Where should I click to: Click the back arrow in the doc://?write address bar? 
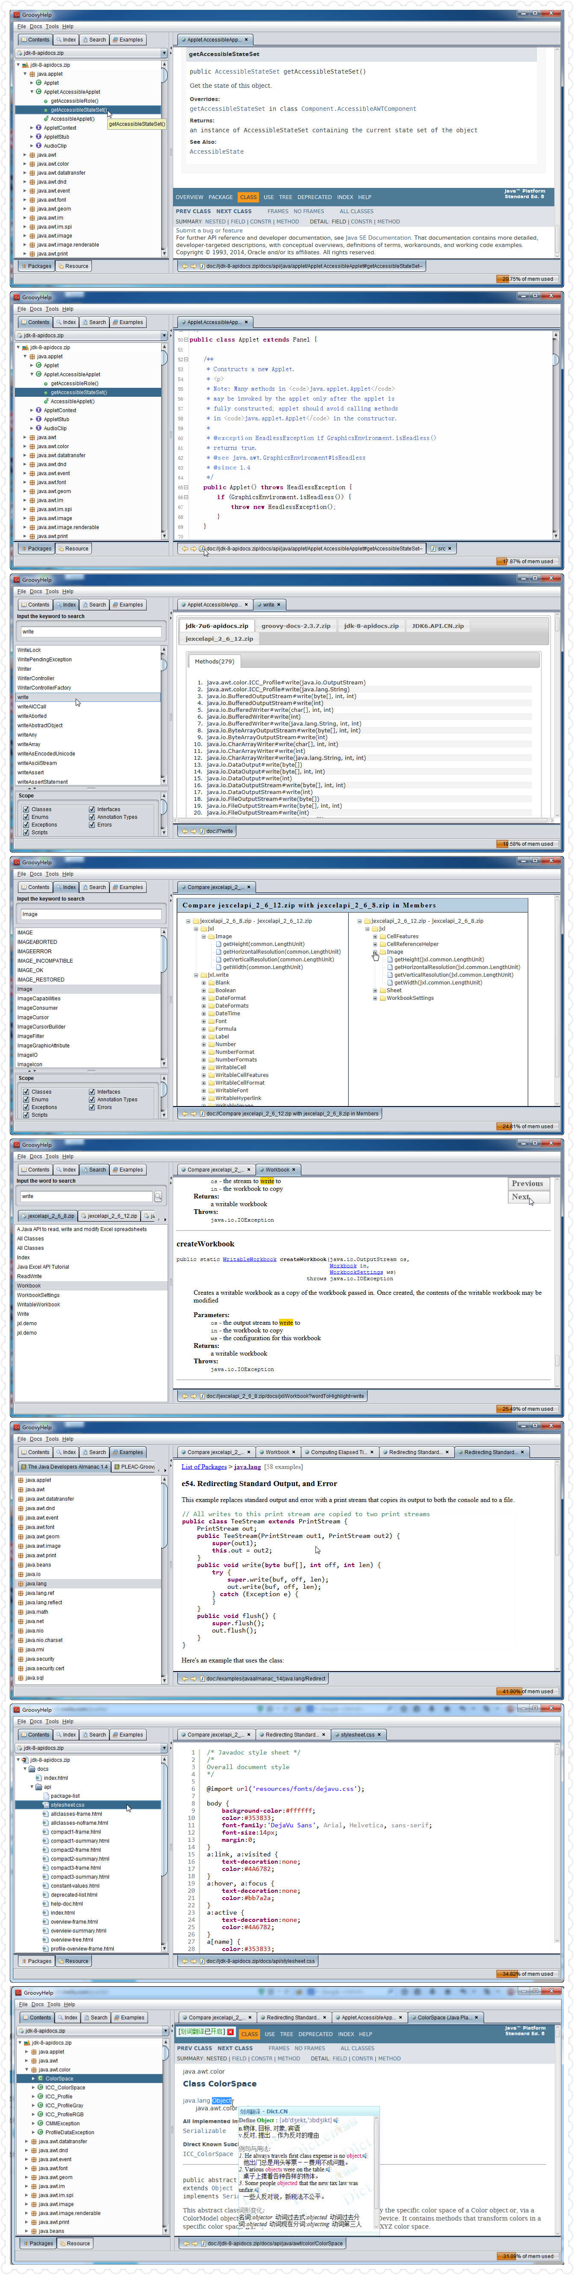point(185,831)
